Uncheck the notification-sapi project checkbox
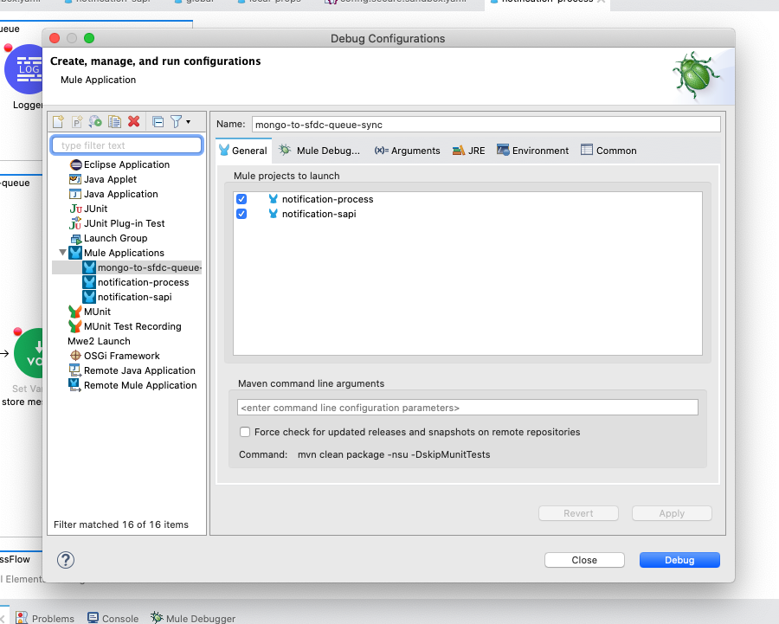Screen dimensions: 779x624 click(242, 214)
